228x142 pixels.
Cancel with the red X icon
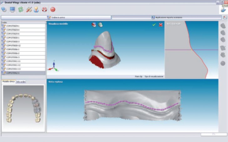(161, 25)
